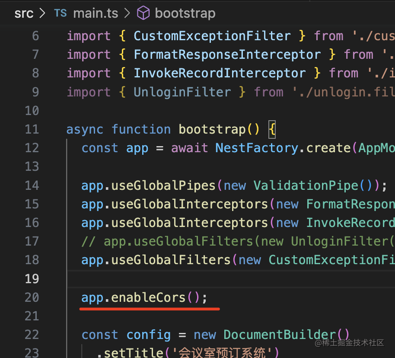Viewport: 395px width, 358px height.
Task: Click NestFactory on line 12
Action: 257,148
